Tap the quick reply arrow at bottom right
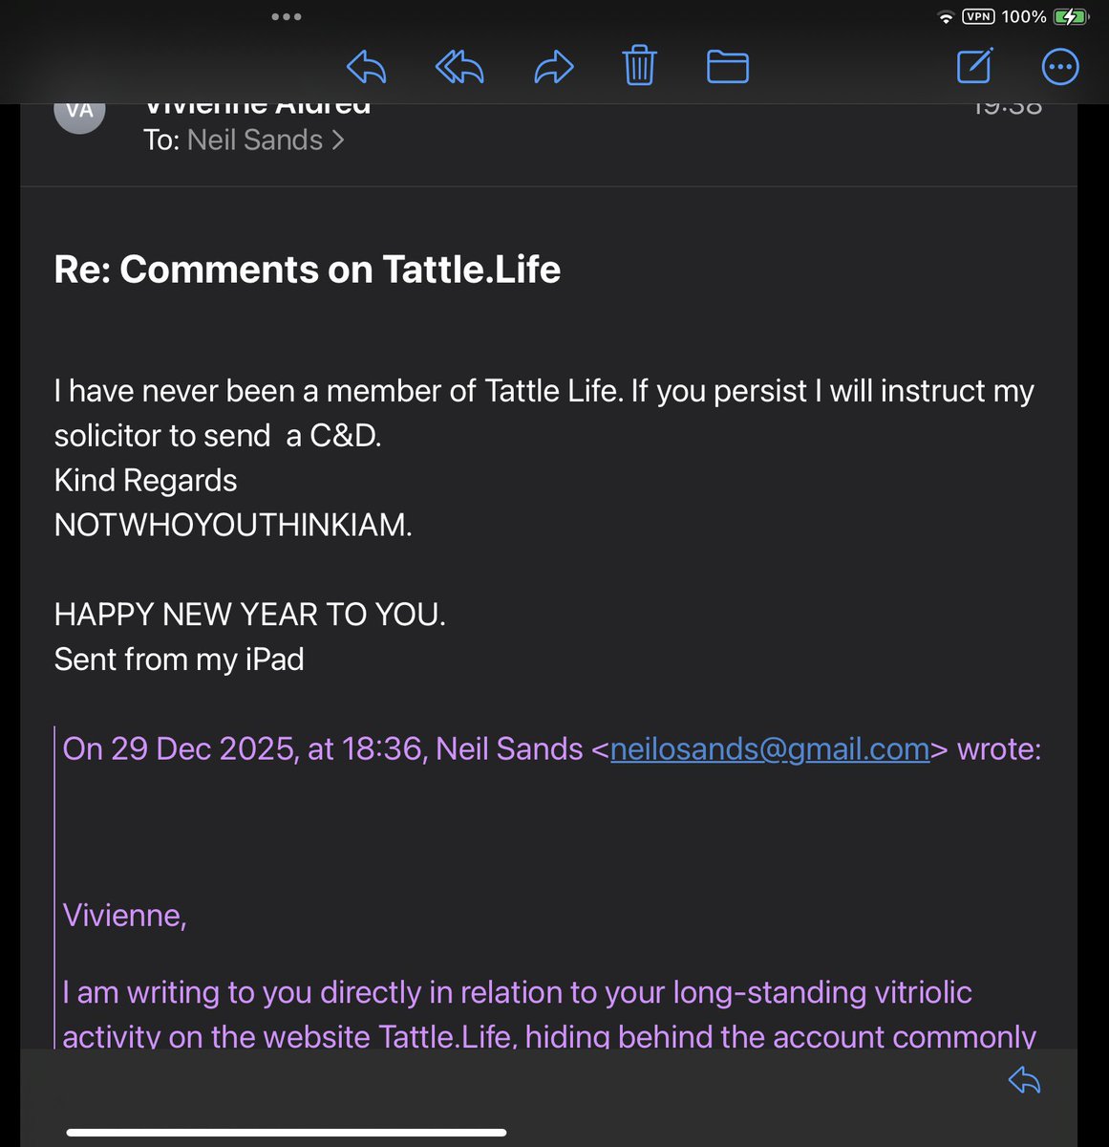 [1024, 1081]
